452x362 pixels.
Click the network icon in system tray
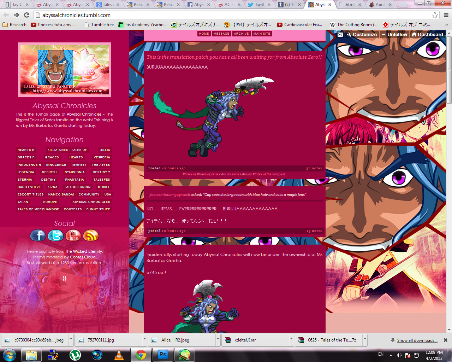coord(416,355)
